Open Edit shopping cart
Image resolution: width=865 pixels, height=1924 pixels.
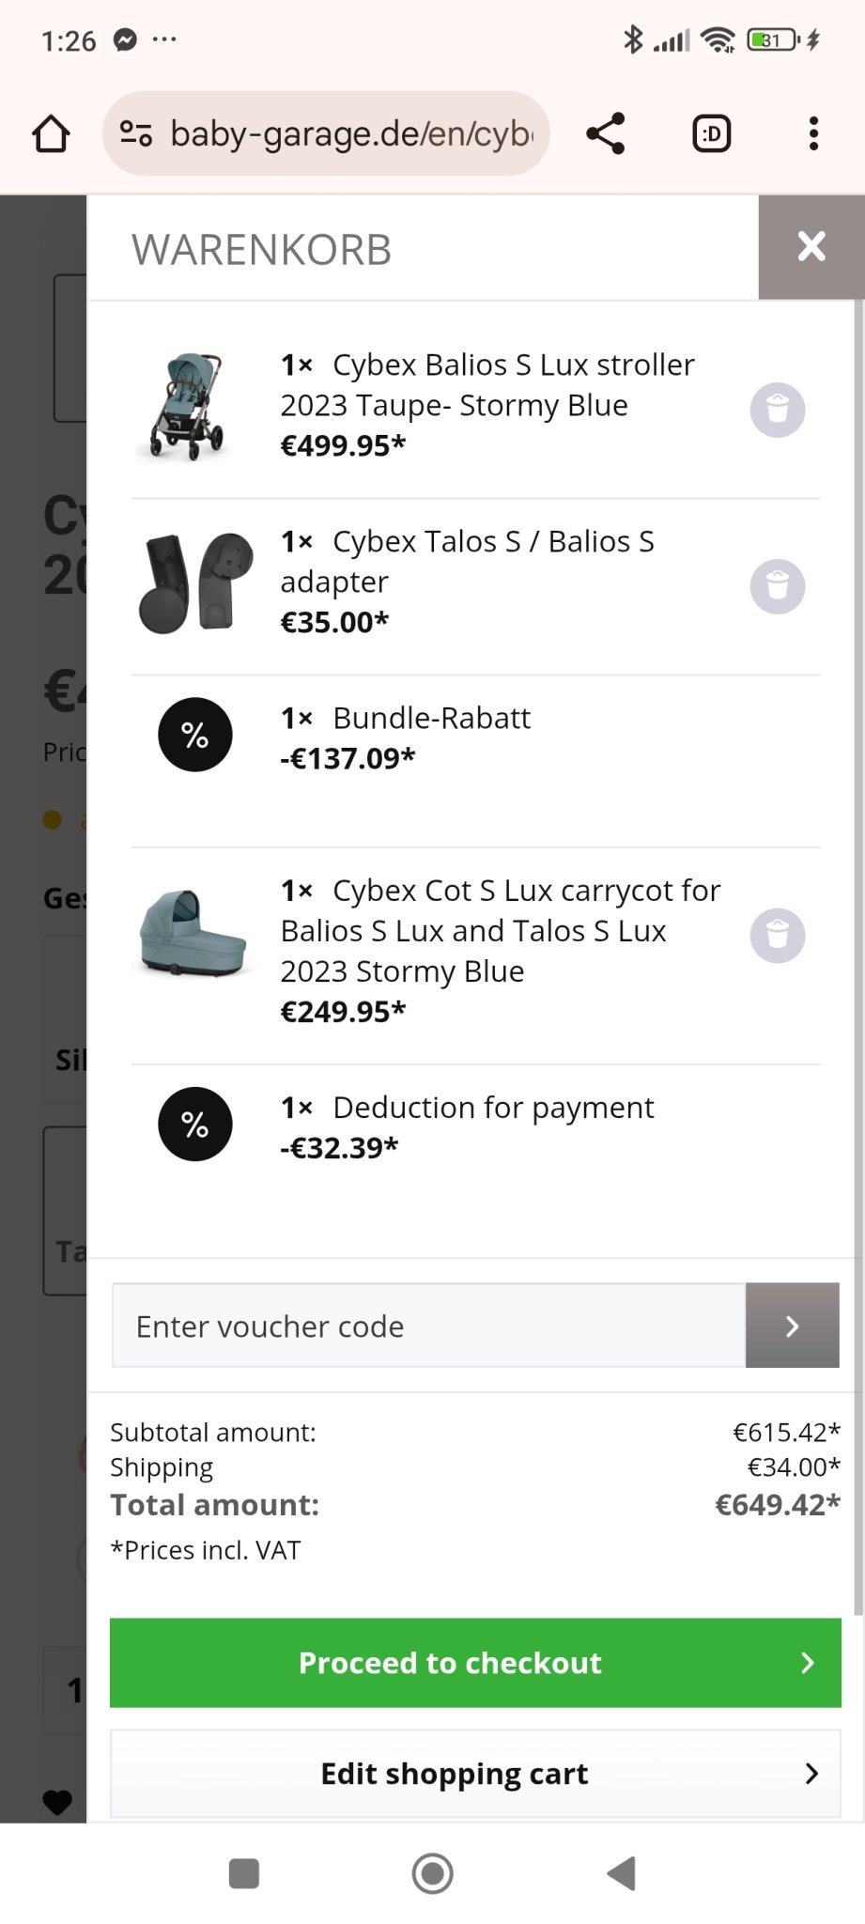(x=475, y=1774)
